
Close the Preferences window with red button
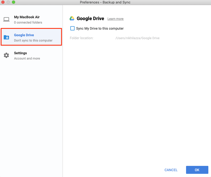point(3,2)
